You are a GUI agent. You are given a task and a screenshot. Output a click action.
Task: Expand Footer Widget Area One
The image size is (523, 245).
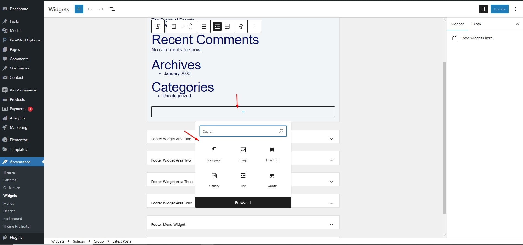pyautogui.click(x=332, y=139)
